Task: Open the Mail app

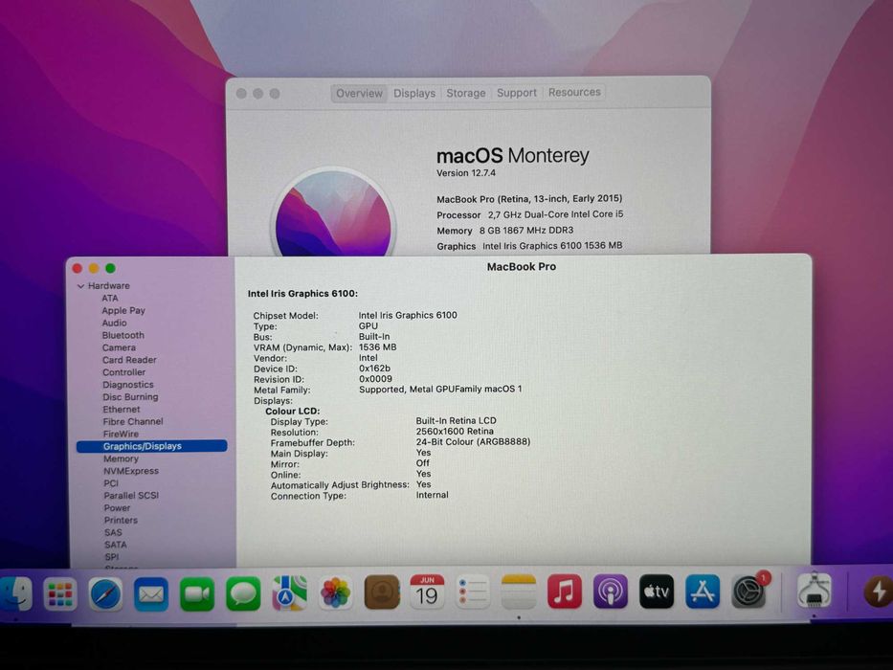Action: pos(151,594)
